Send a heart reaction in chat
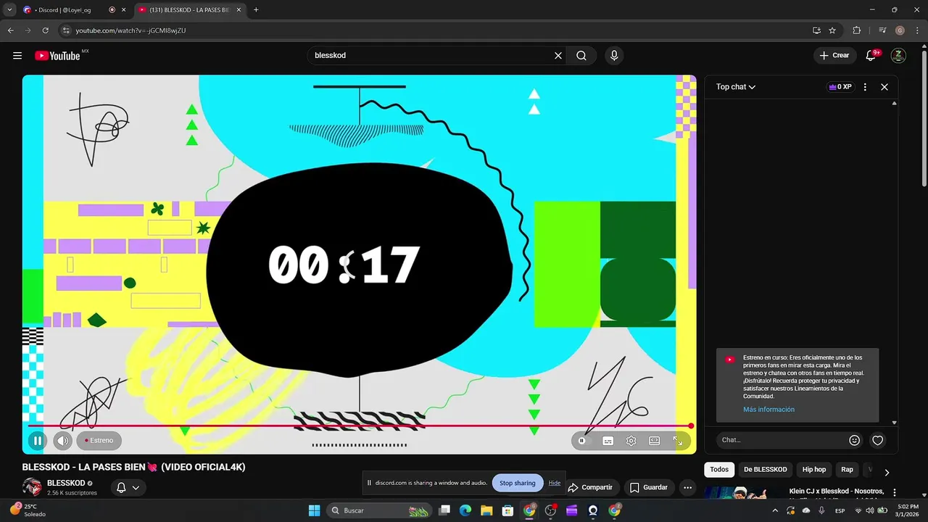This screenshot has height=522, width=928. (x=878, y=440)
